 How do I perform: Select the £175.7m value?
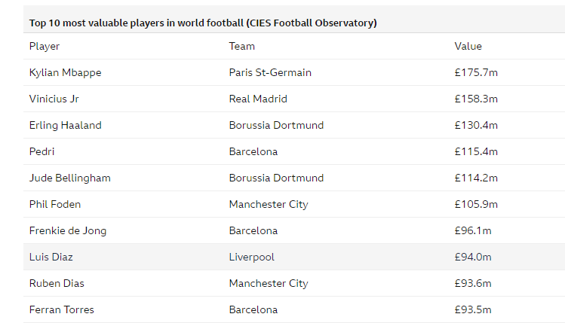pos(476,72)
